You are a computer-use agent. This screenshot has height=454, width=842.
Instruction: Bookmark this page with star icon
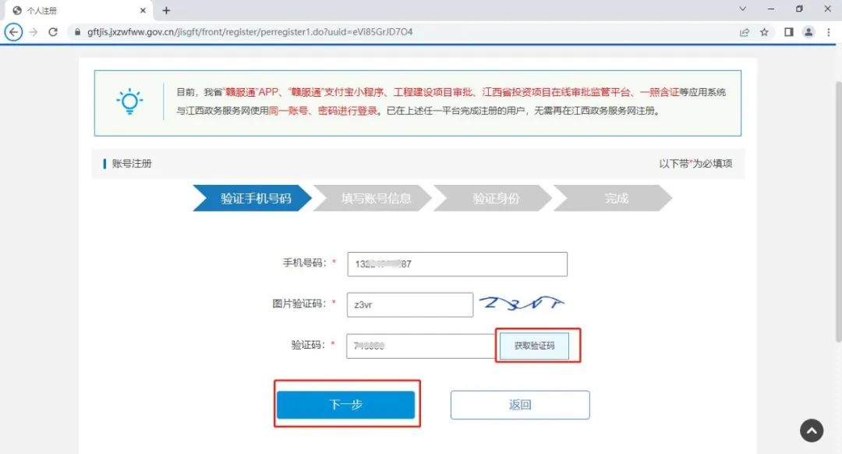point(764,32)
